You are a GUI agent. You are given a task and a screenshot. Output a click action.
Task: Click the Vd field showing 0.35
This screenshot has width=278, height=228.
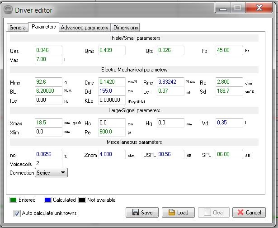[229, 123]
